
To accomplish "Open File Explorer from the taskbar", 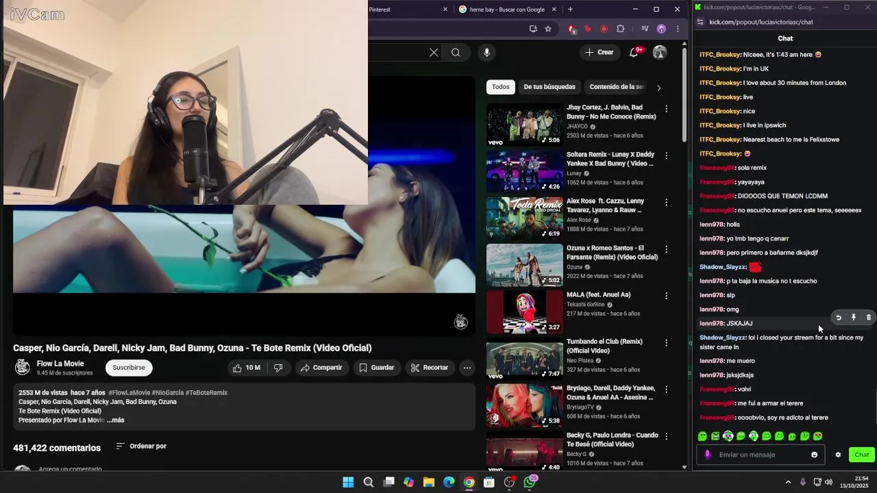I will (429, 482).
